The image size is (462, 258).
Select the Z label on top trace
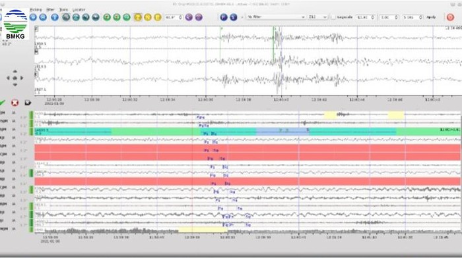pos(36,29)
